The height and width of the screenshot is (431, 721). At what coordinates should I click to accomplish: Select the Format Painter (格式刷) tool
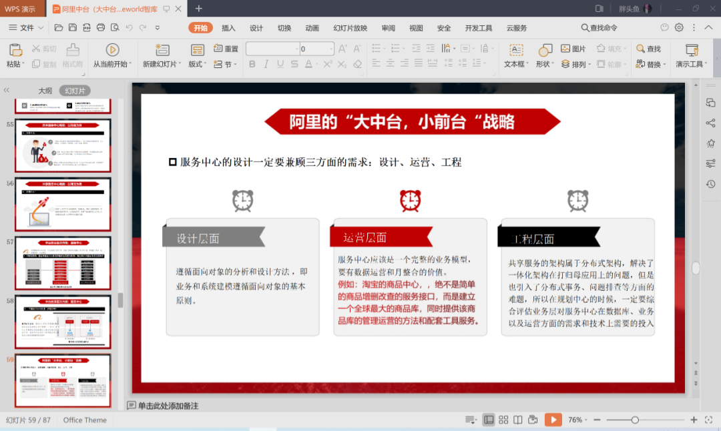[73, 55]
